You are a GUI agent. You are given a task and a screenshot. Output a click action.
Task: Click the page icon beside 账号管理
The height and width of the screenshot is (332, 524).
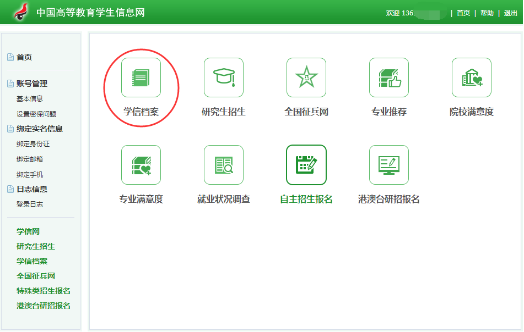coord(10,84)
